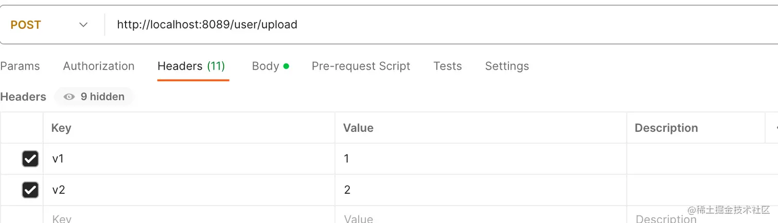Open the HTTP method dropdown showing POST
The height and width of the screenshot is (223, 778).
coord(49,25)
